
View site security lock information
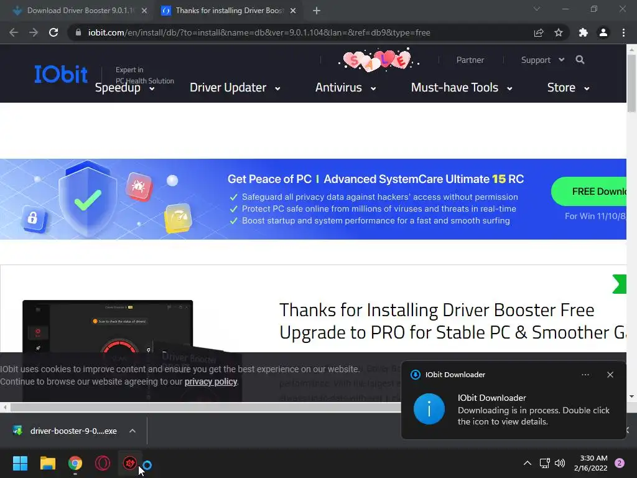click(x=78, y=32)
